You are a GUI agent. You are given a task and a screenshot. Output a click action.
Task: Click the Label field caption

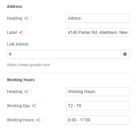(x=12, y=33)
